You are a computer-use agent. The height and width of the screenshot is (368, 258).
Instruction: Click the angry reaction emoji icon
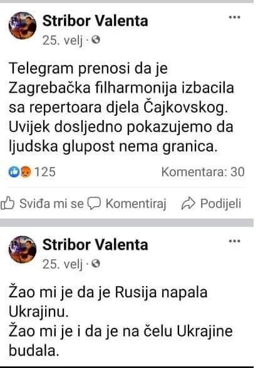pos(25,171)
